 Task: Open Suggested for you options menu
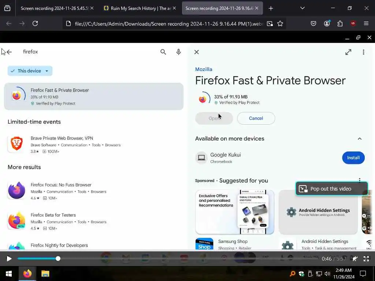pyautogui.click(x=360, y=180)
